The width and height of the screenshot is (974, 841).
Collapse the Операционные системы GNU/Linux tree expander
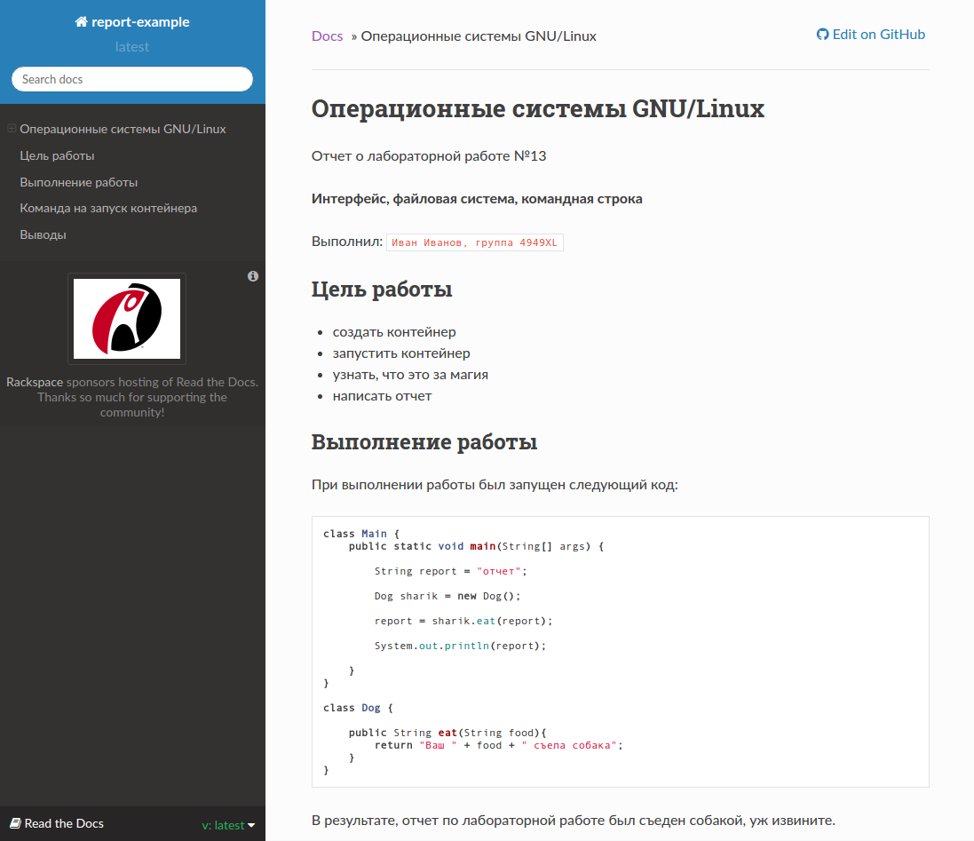tap(12, 129)
